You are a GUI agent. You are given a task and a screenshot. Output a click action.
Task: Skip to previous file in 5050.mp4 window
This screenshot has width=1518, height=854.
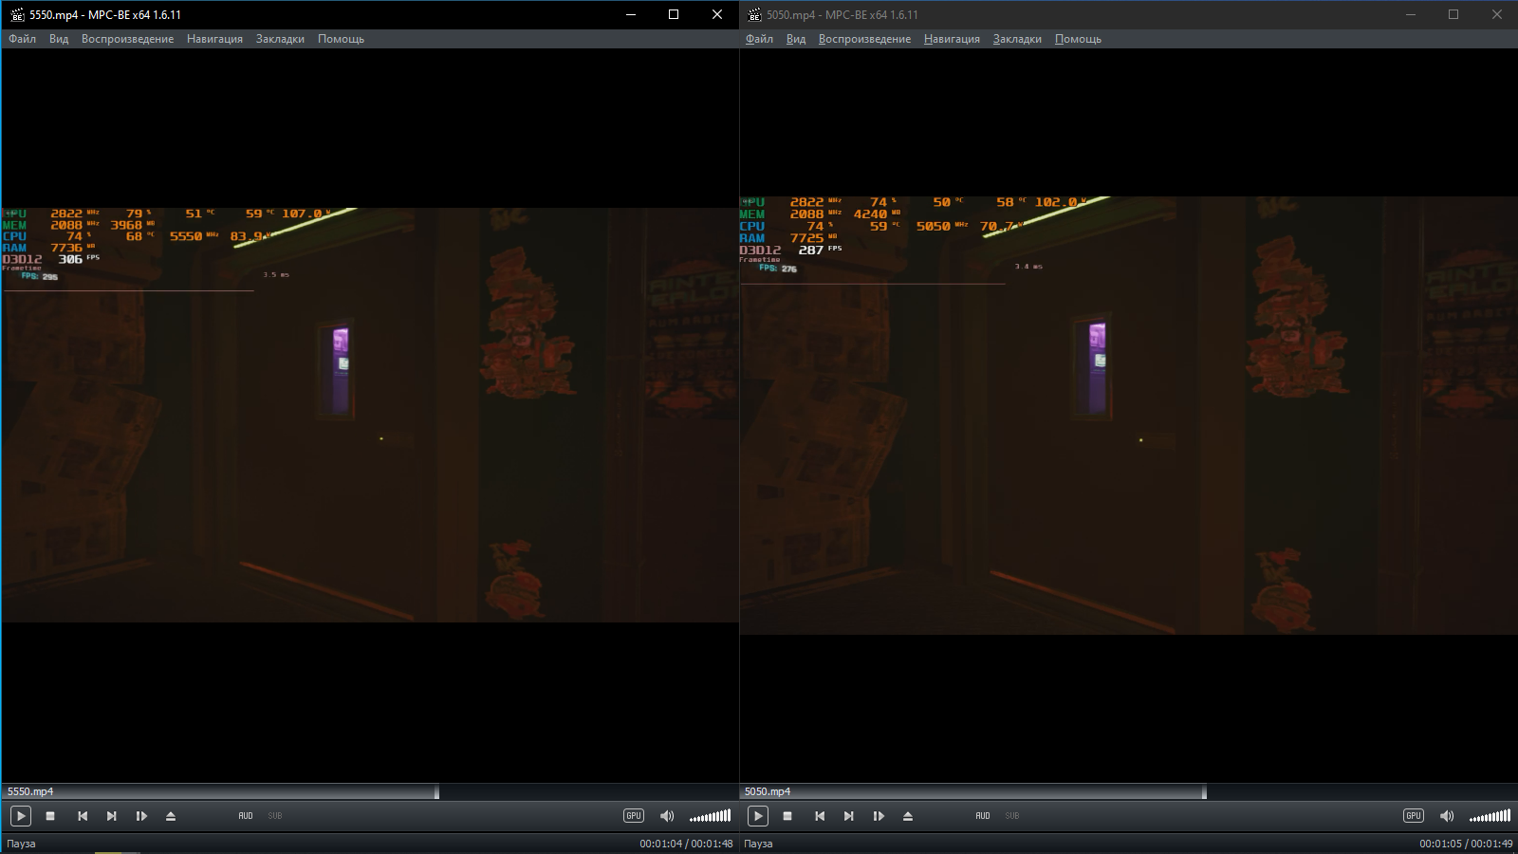[820, 816]
